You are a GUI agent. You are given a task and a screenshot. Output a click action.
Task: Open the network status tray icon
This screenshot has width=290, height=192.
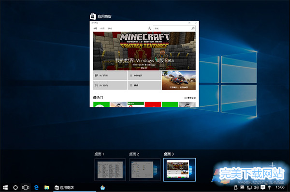tap(249, 188)
